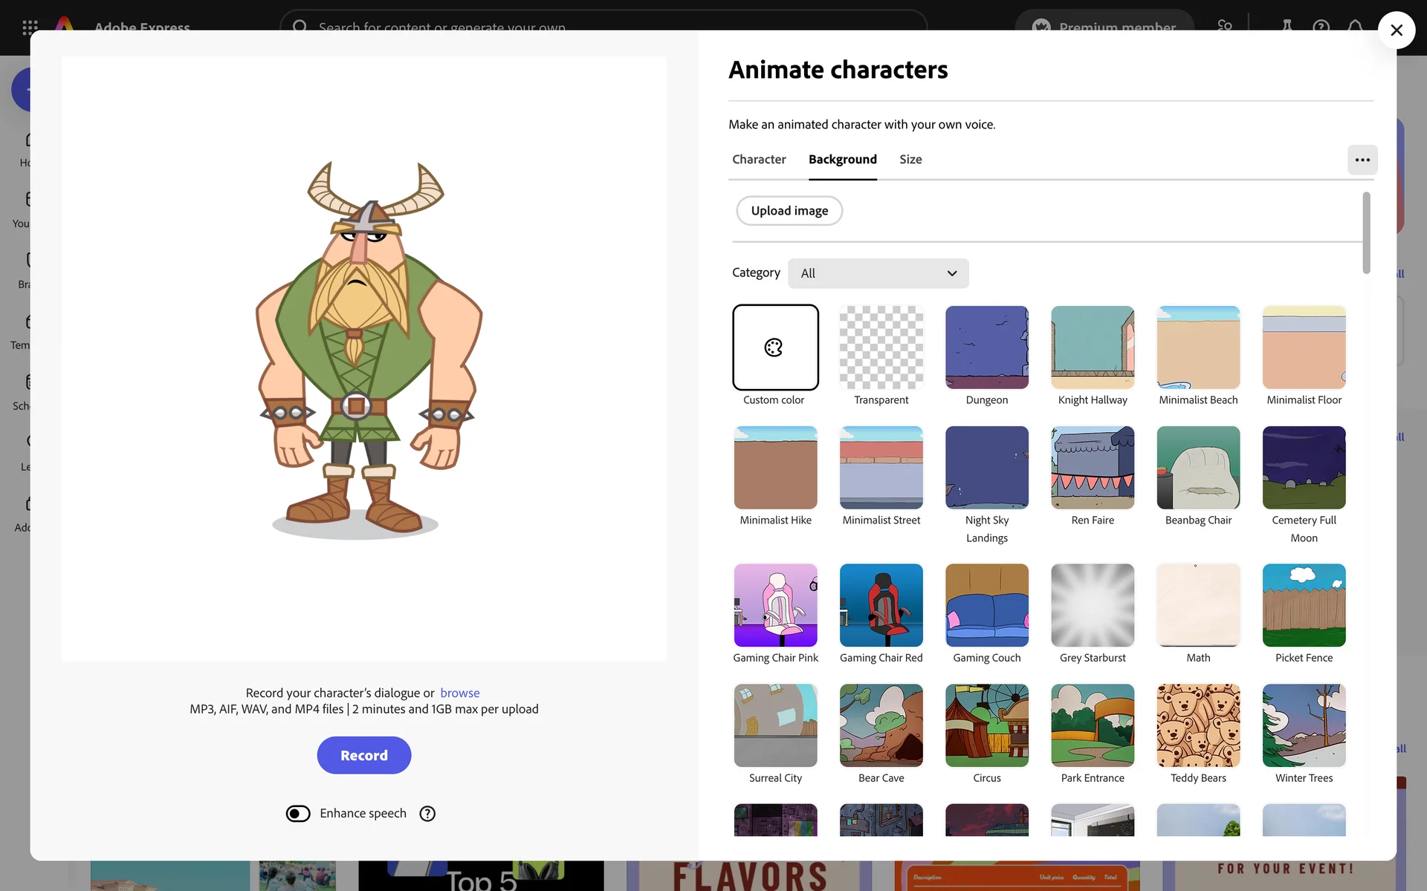
Task: Expand the Category All dropdown
Action: coord(878,273)
